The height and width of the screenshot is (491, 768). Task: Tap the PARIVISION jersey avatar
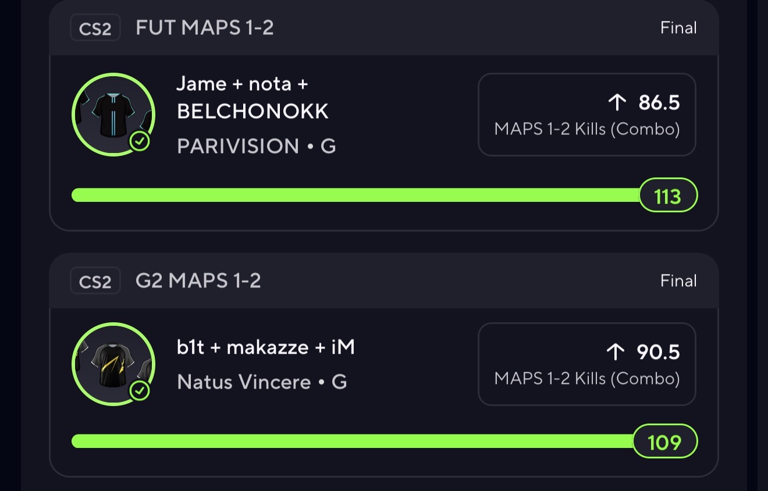tap(113, 115)
